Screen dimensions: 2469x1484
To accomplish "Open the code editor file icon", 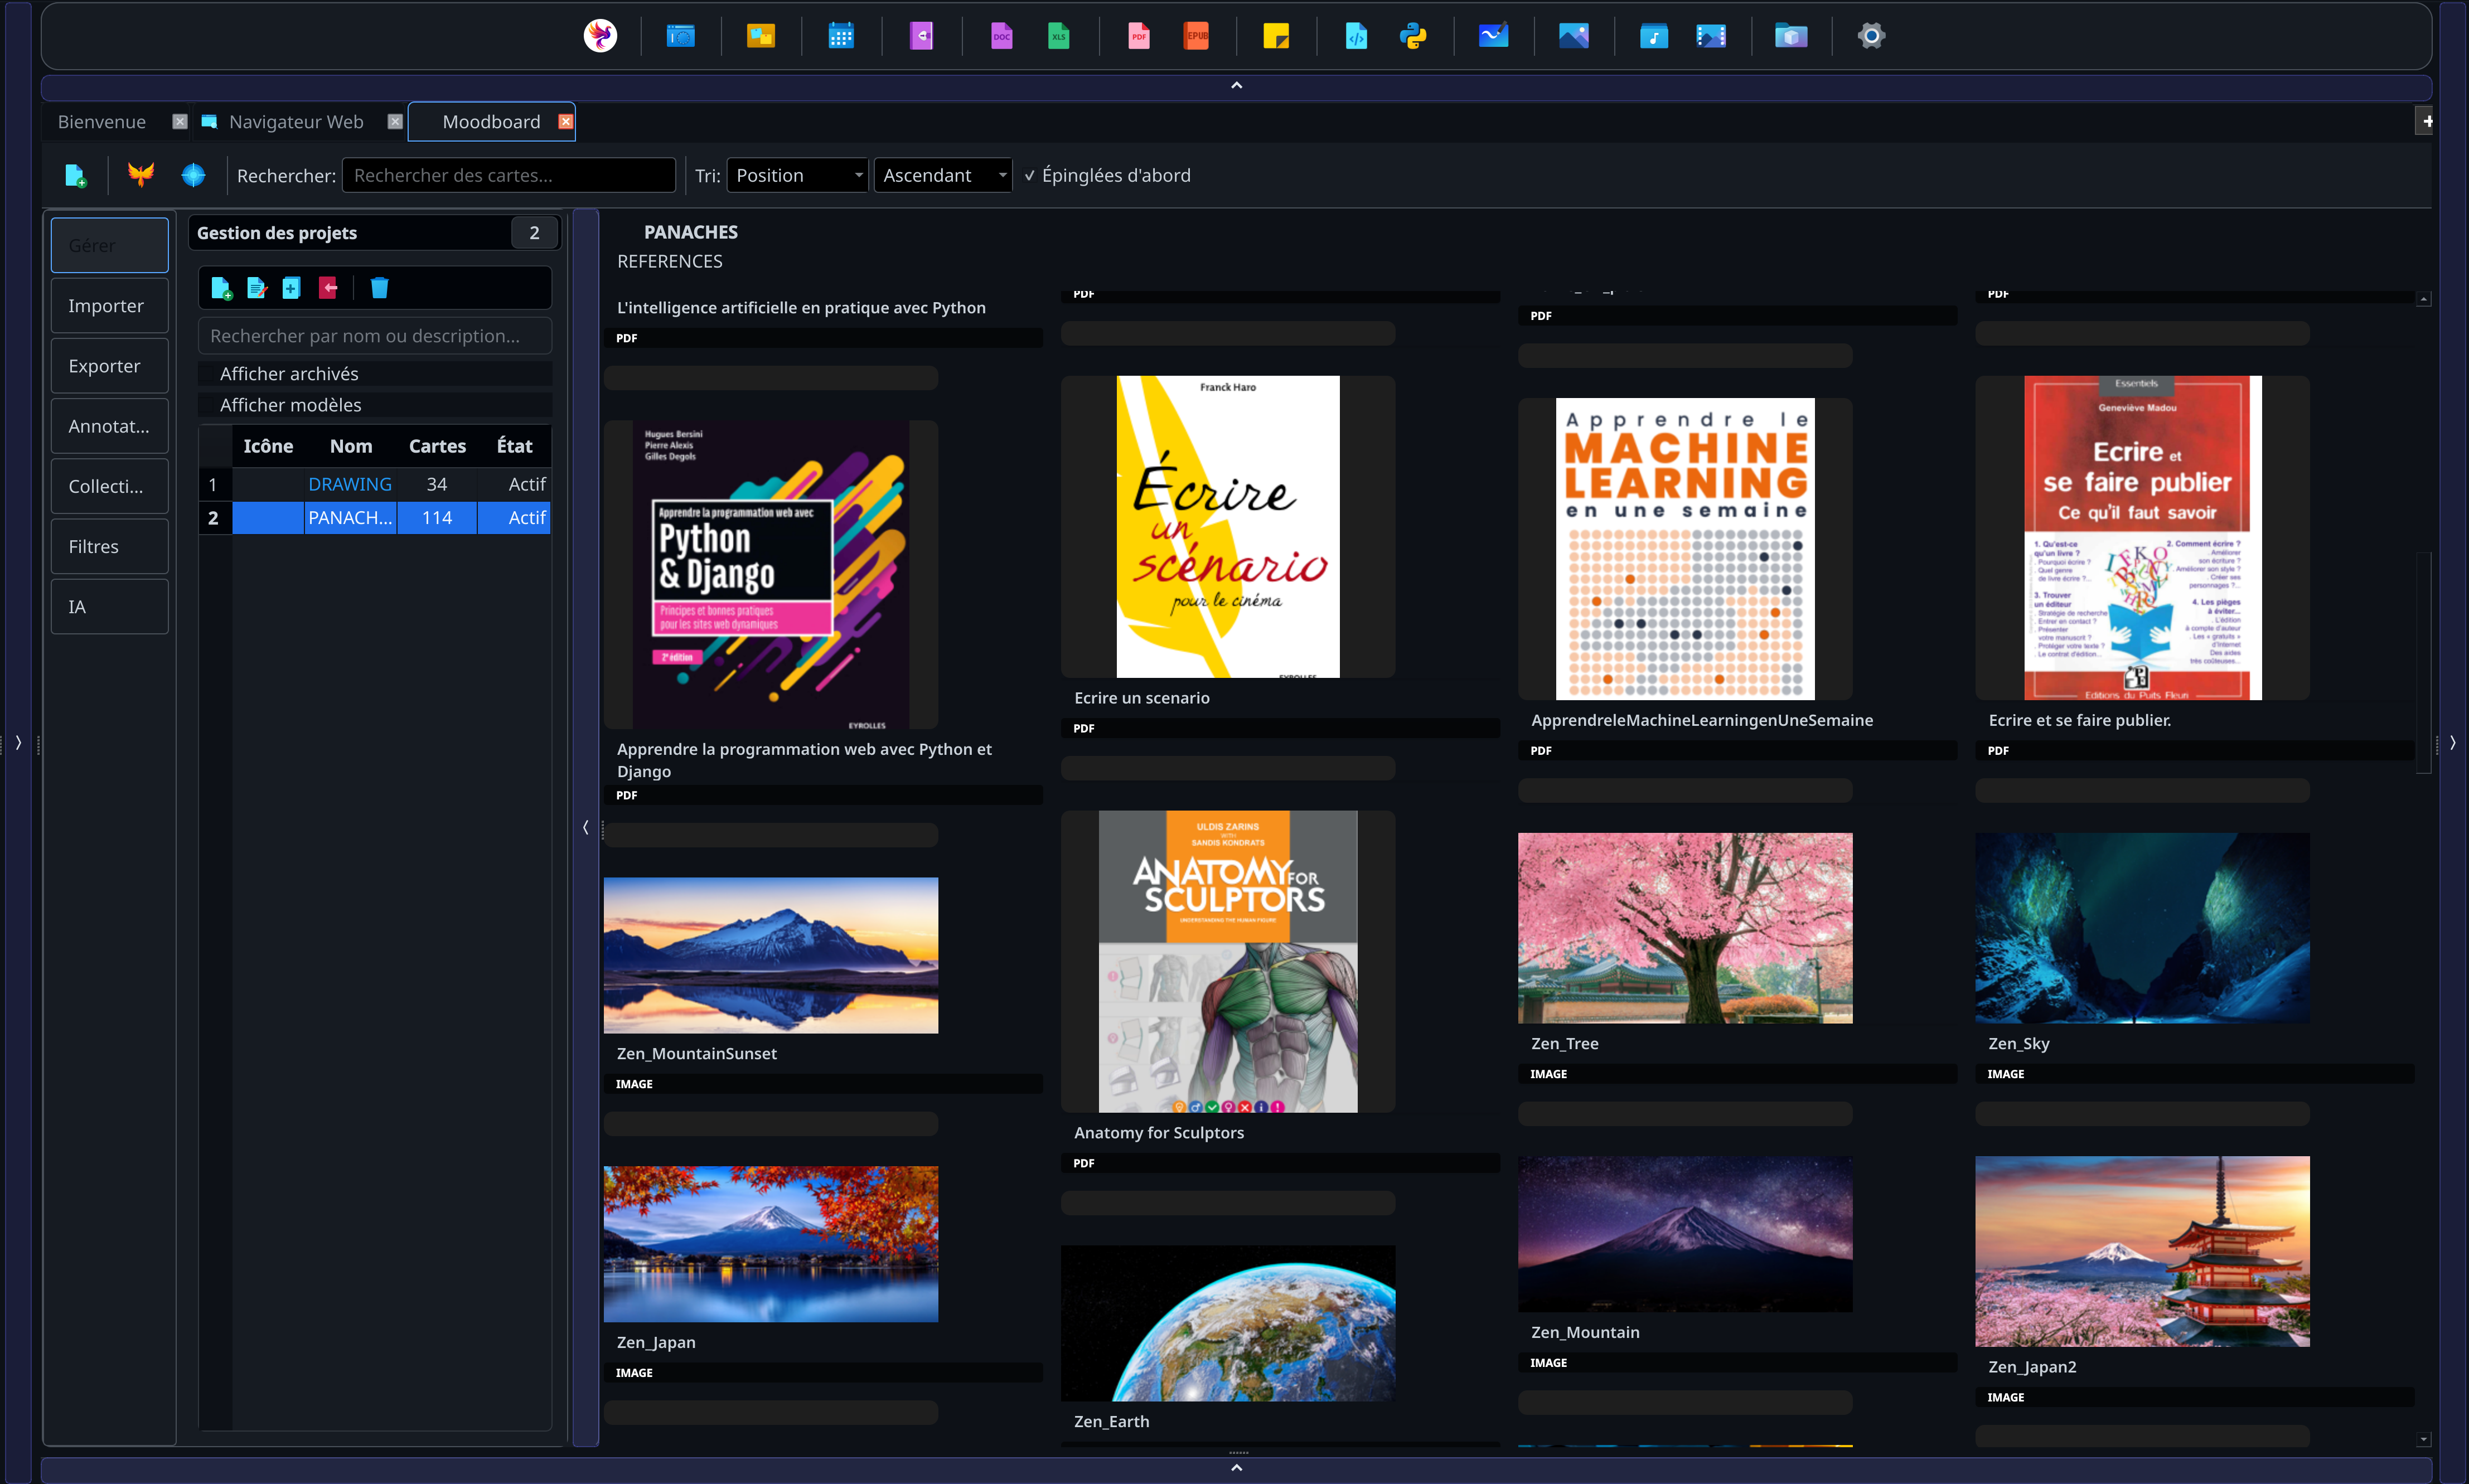I will 1356,36.
